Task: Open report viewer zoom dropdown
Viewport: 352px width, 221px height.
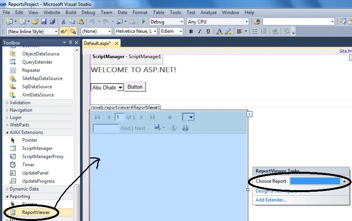Action: pos(191,117)
